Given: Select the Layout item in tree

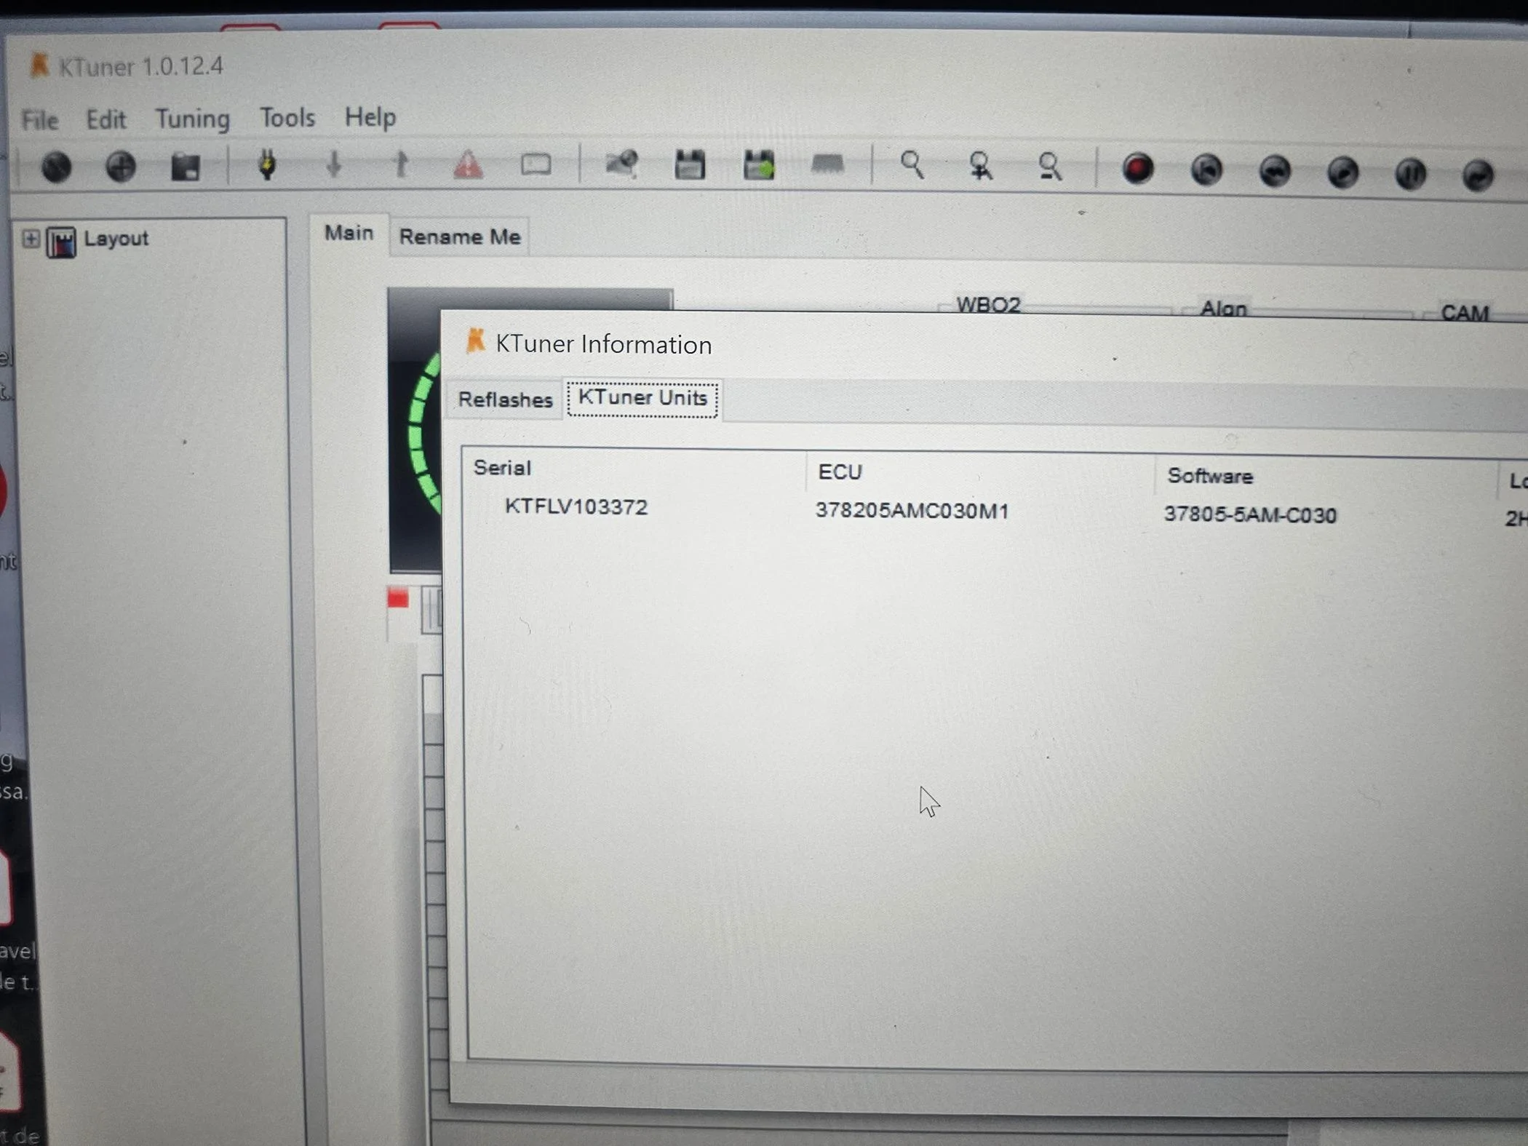Looking at the screenshot, I should click(x=116, y=238).
